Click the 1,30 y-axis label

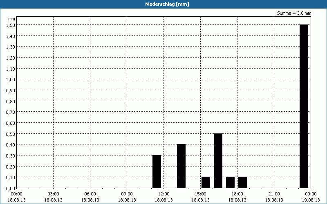[11, 47]
